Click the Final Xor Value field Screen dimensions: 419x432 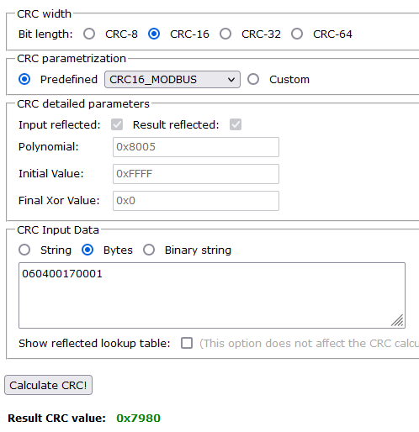[196, 201]
